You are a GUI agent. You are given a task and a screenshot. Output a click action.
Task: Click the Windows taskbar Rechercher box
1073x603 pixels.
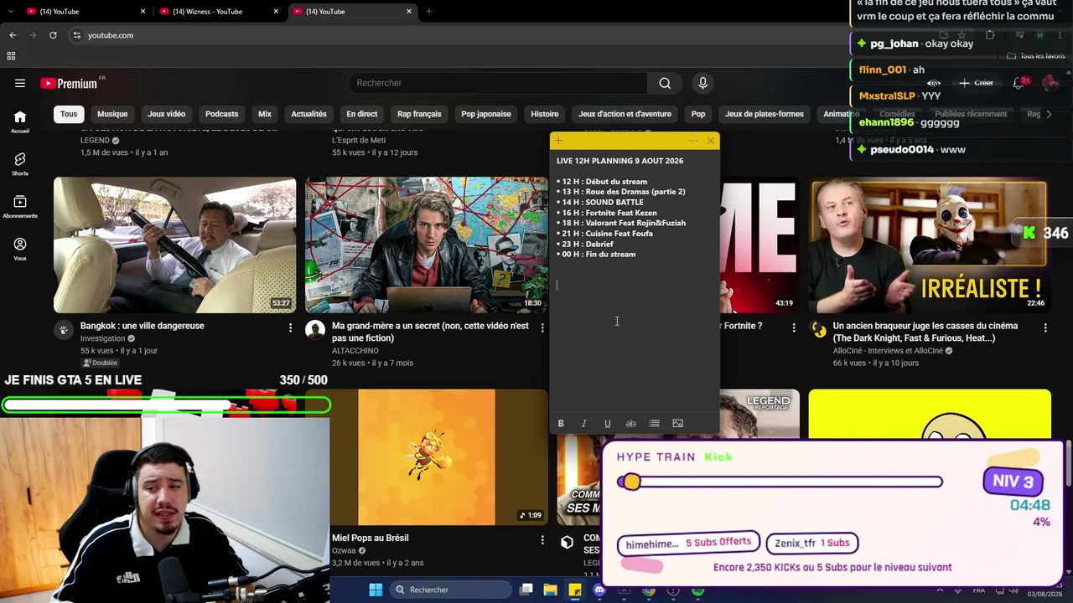point(451,590)
